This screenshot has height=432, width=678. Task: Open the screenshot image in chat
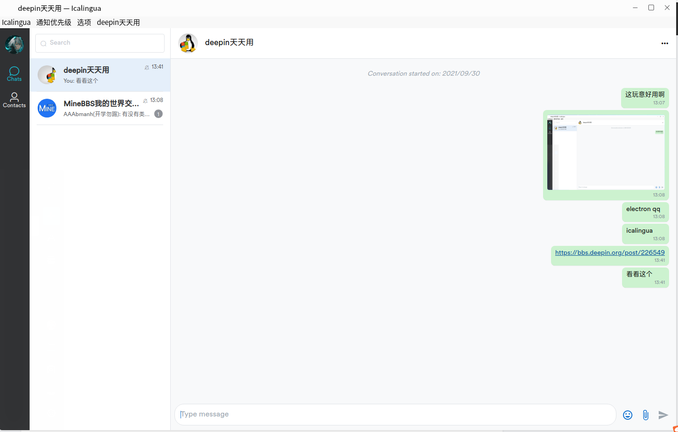[x=606, y=152]
